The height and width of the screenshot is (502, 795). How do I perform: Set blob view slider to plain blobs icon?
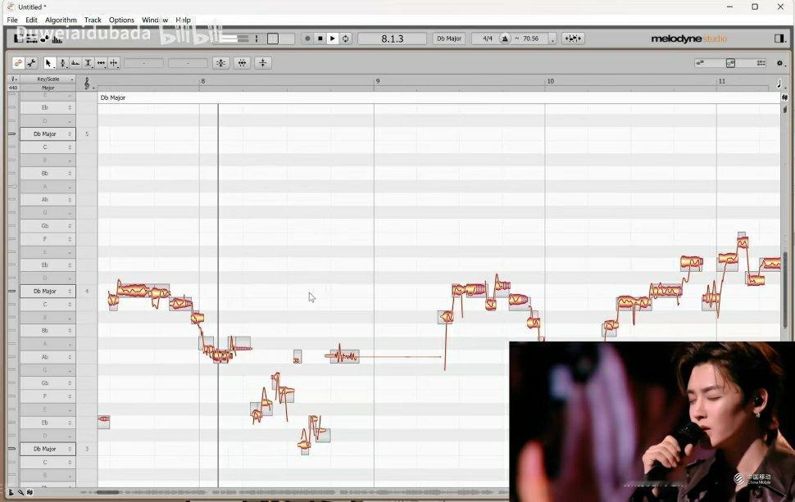700,63
